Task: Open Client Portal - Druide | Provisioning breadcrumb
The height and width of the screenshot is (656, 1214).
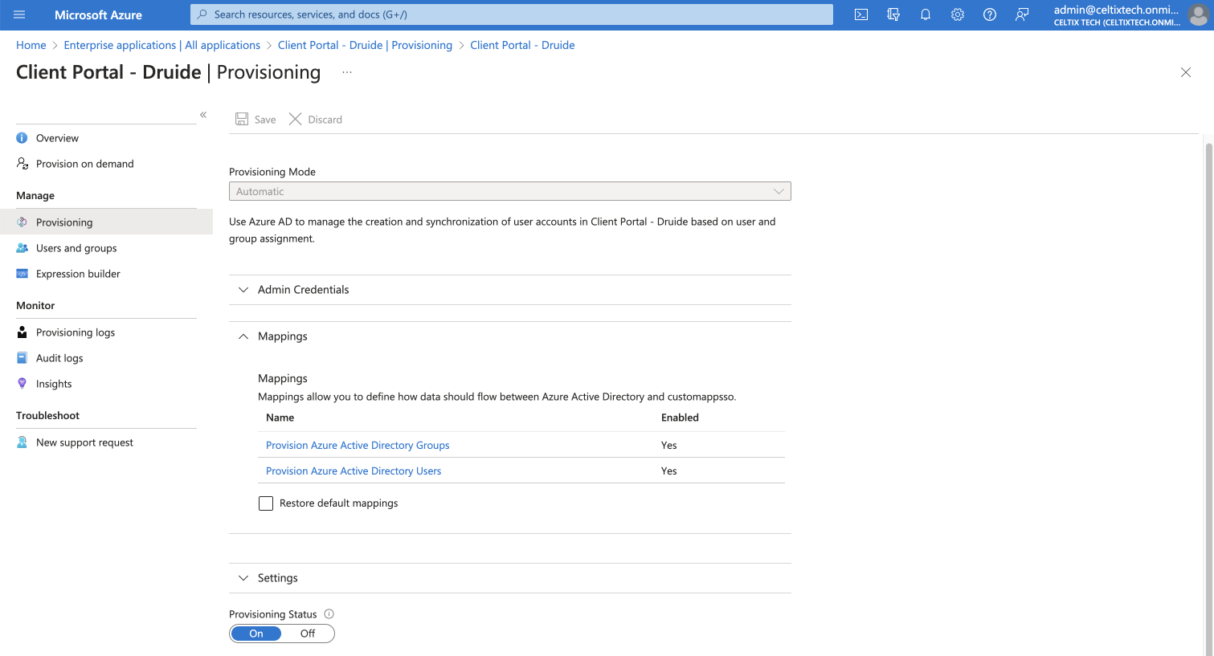Action: (365, 45)
